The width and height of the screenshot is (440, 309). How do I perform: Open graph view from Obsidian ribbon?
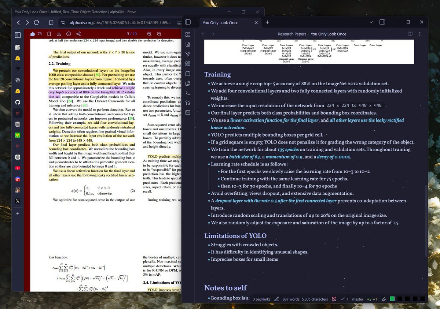tap(188, 54)
